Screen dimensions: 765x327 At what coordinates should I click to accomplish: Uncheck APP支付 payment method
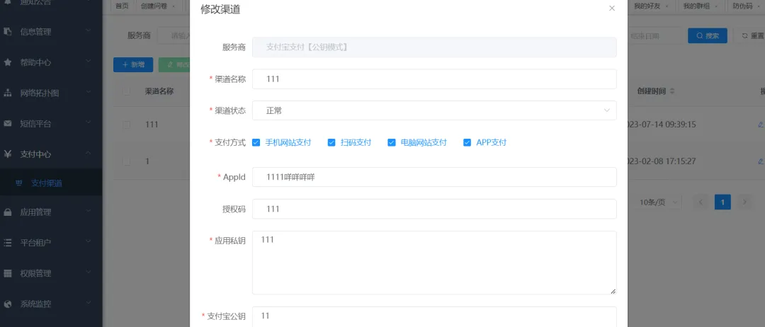pos(467,143)
